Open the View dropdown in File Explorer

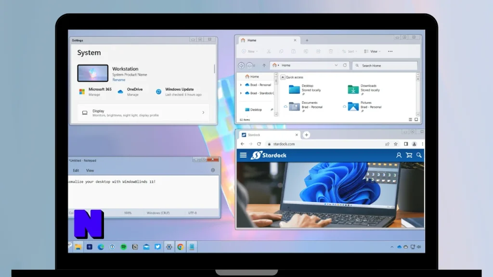372,51
